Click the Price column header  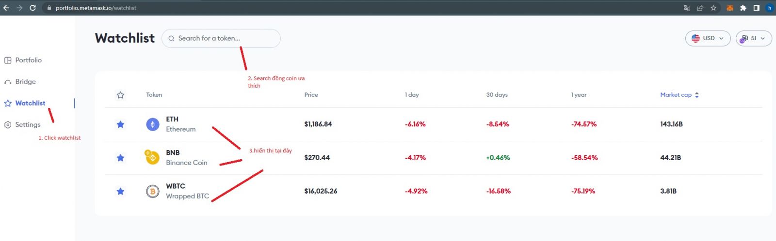click(311, 95)
